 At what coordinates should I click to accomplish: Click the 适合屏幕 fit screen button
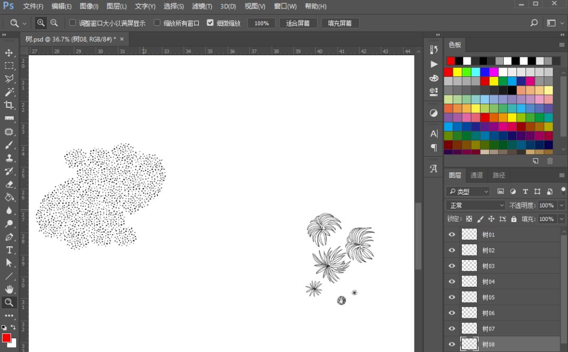(x=298, y=23)
